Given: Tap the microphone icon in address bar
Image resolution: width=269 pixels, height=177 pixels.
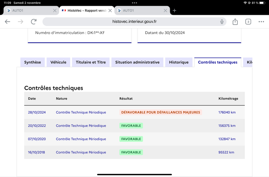Looking at the screenshot, I should click(222, 22).
